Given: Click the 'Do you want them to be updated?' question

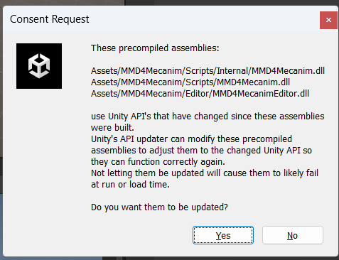Looking at the screenshot, I should pos(159,207).
